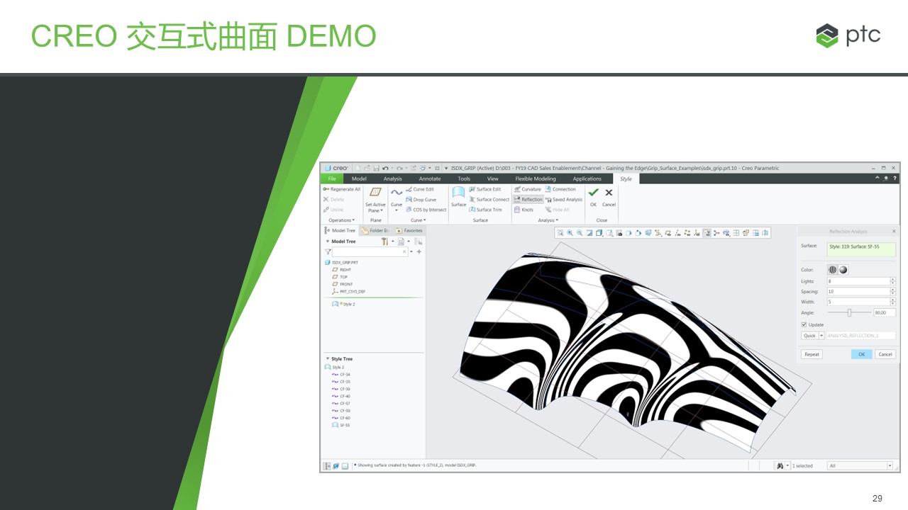Image resolution: width=908 pixels, height=510 pixels.
Task: Collapse the Model Tree section
Action: pyautogui.click(x=327, y=242)
